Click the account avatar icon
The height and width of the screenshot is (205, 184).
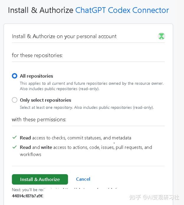(x=161, y=36)
